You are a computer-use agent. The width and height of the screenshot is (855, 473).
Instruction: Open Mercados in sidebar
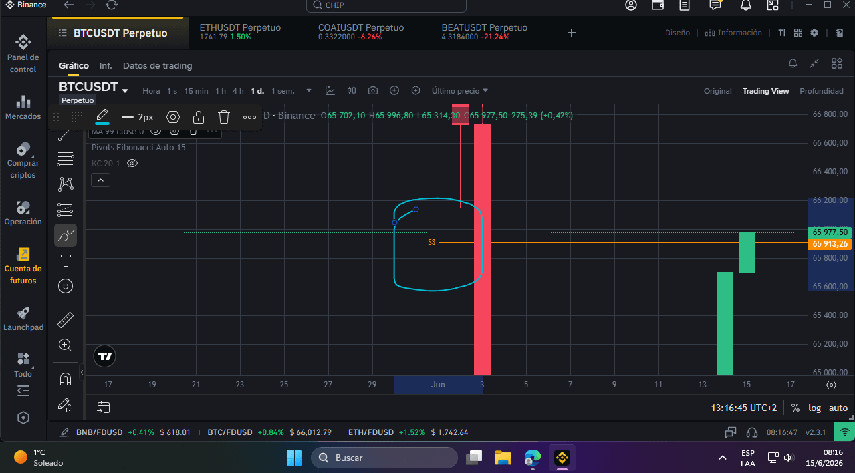23,107
